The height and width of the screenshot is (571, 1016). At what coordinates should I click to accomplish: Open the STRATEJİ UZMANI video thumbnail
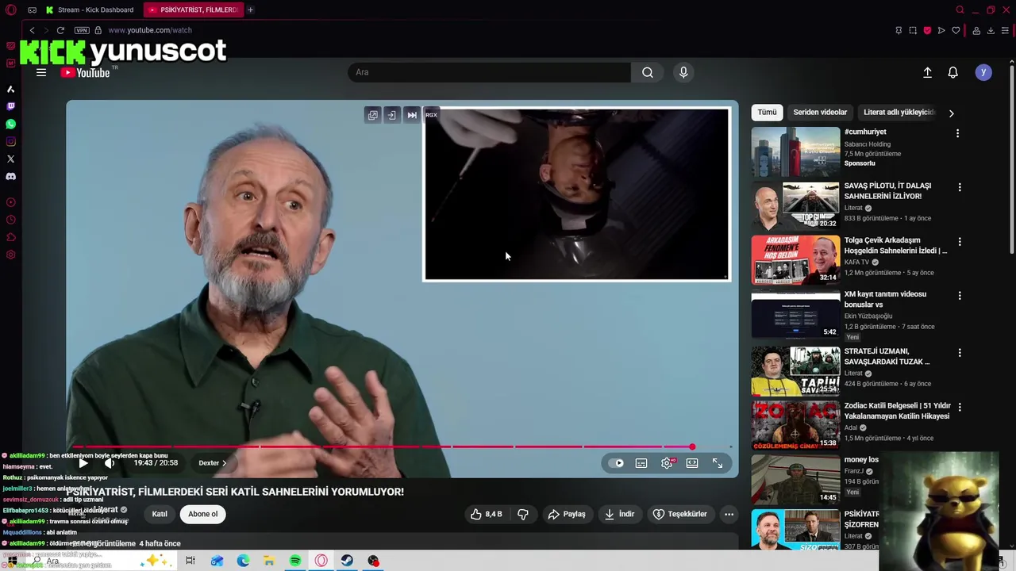coord(795,371)
